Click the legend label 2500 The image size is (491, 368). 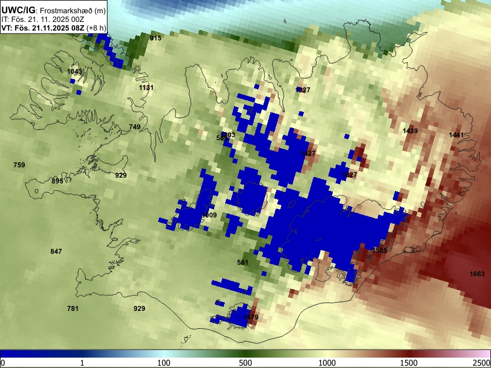point(482,363)
